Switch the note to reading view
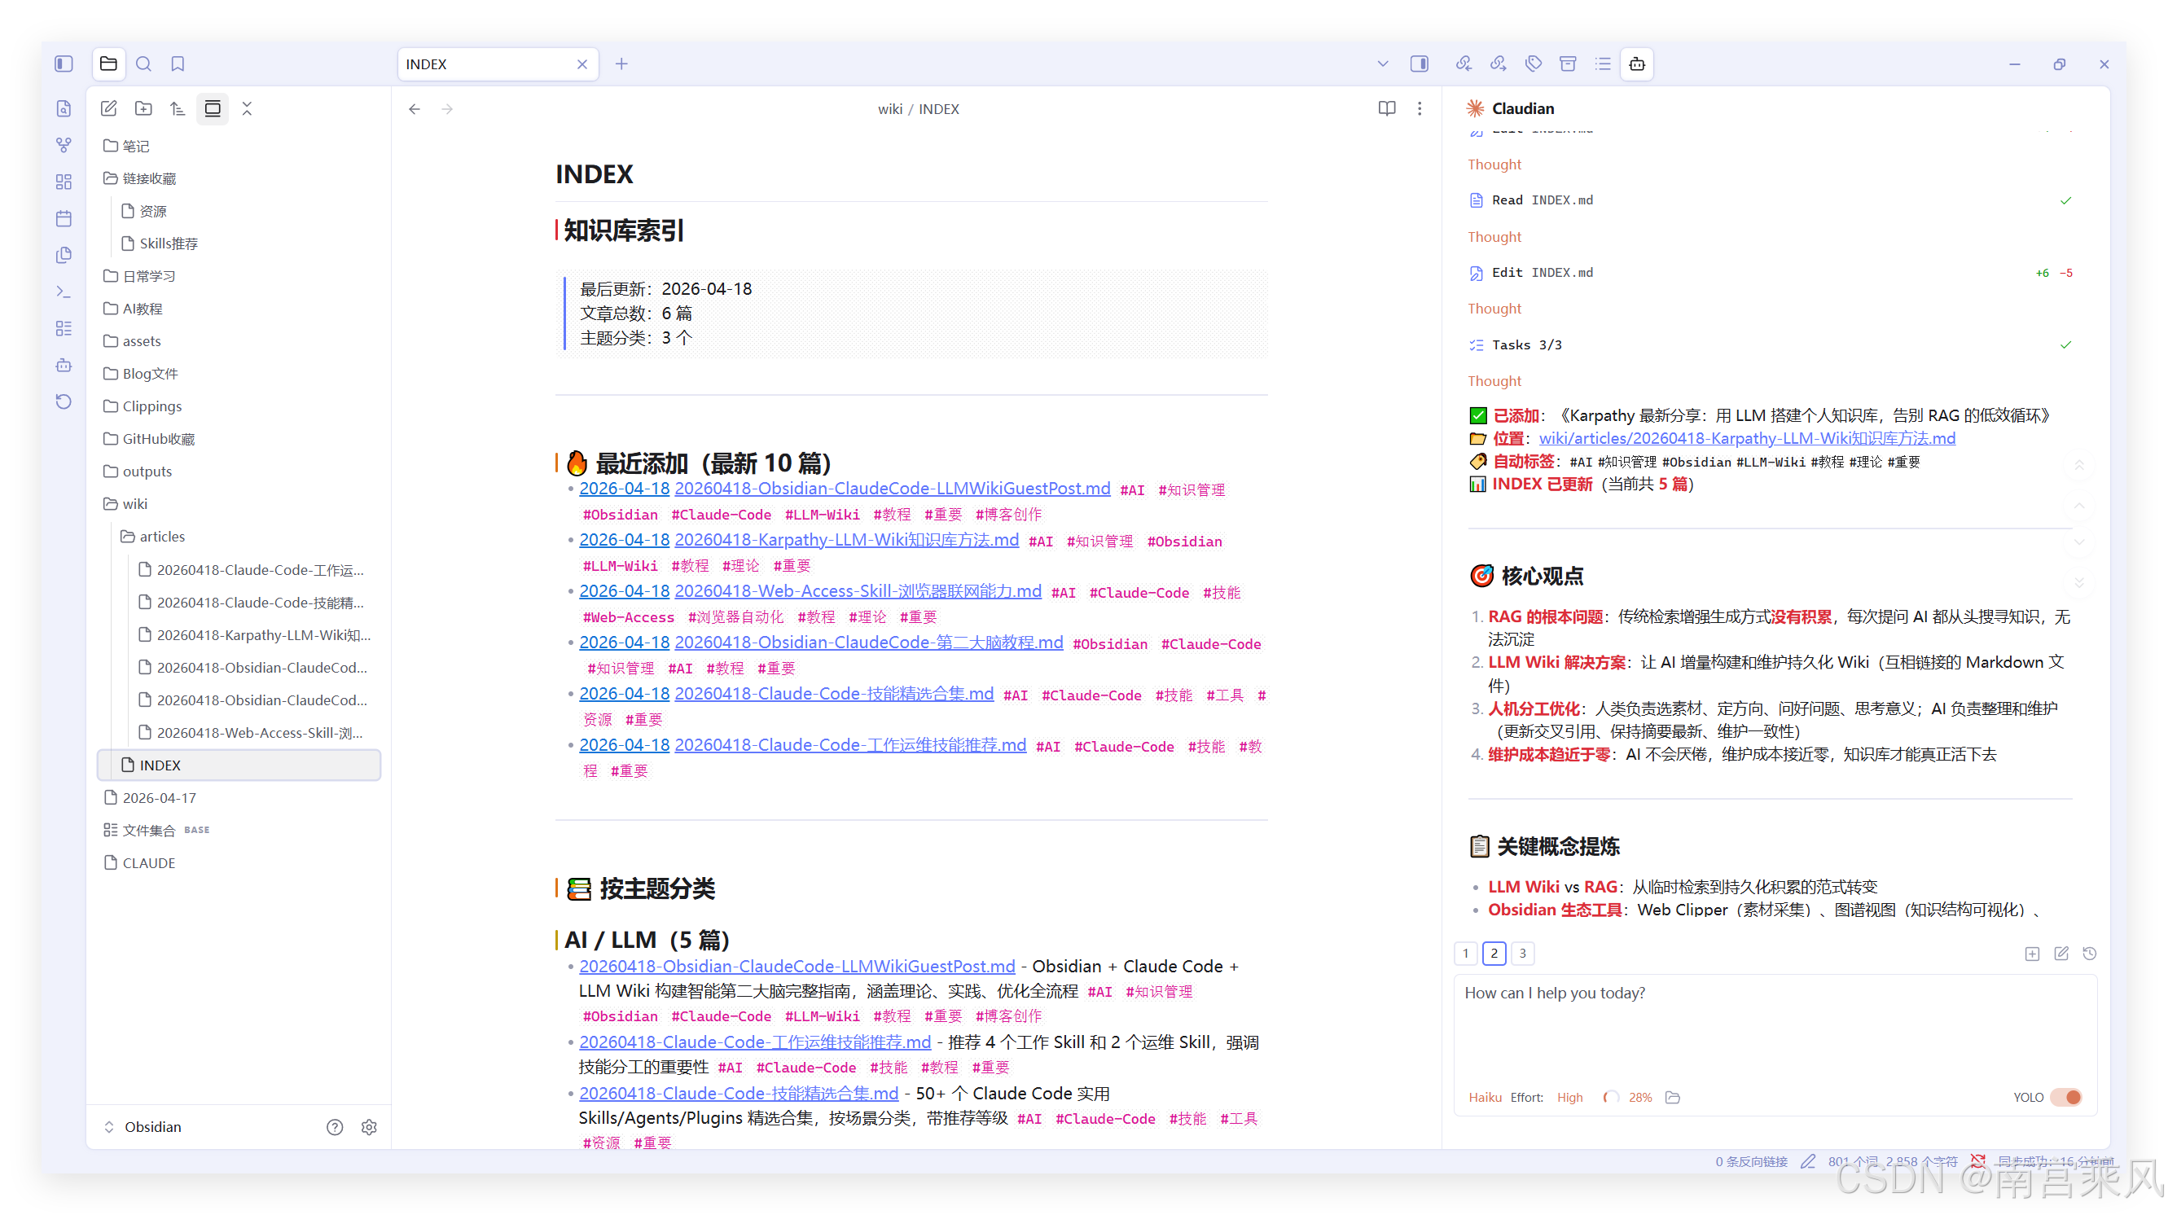This screenshot has width=2168, height=1215. (x=1387, y=108)
